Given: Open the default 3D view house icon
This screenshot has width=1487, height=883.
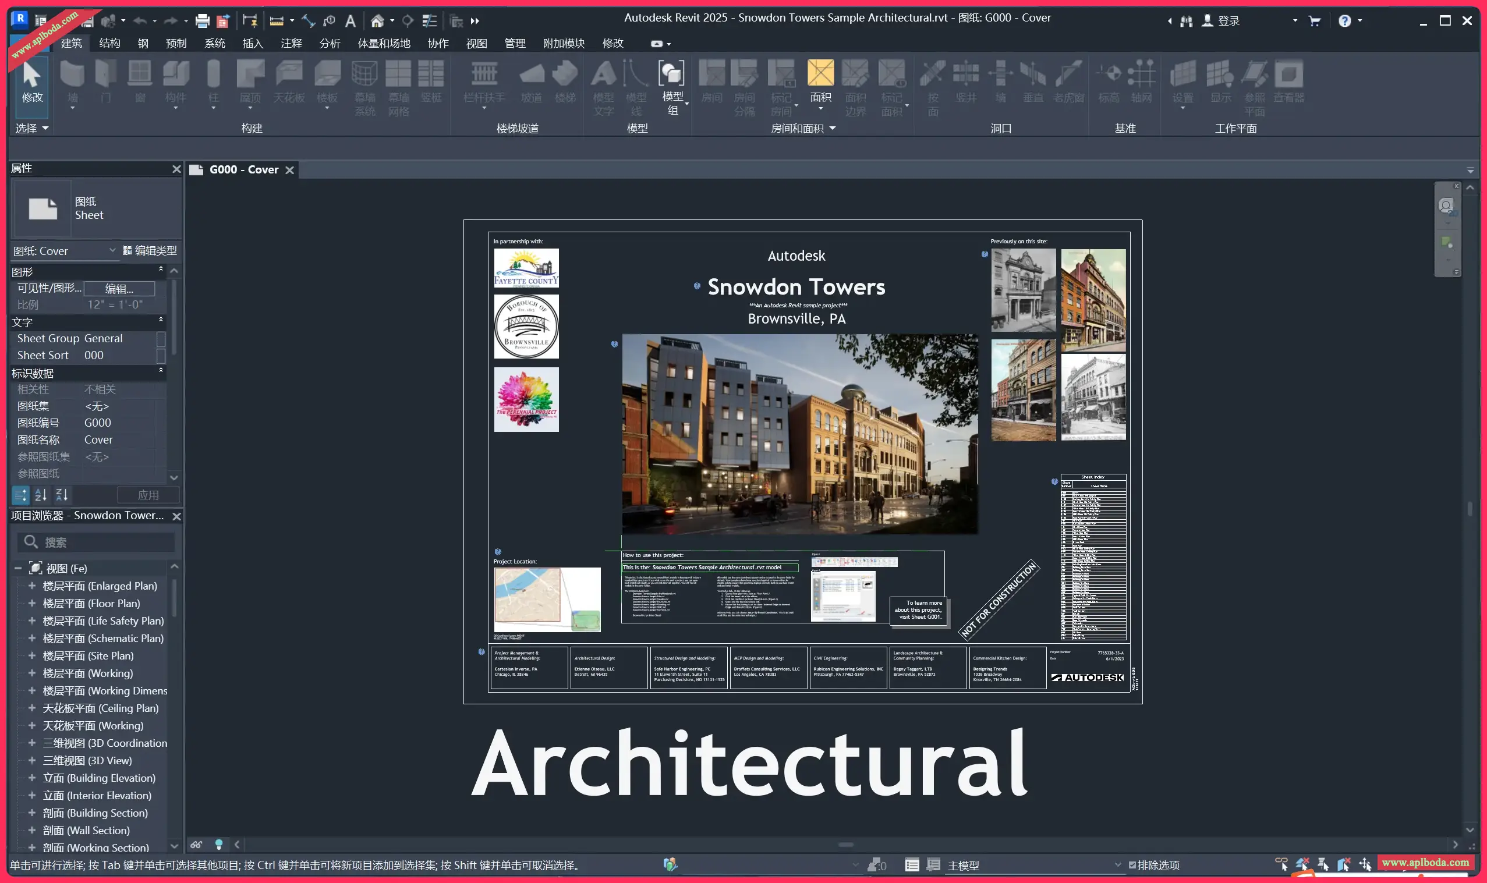Looking at the screenshot, I should point(377,21).
